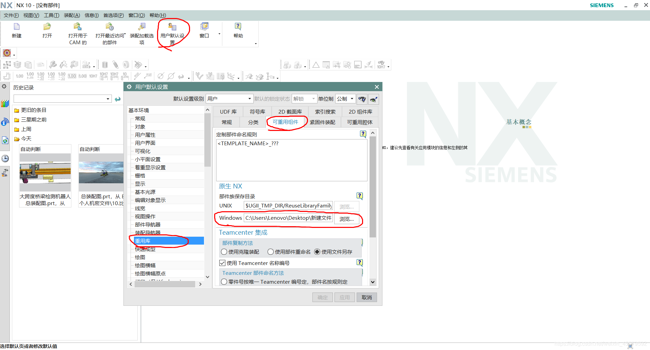This screenshot has height=350, width=650.
Task: Switch to the UDF 库 tab
Action: 228,112
